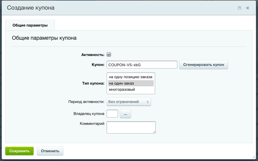Save the coupon with Сохранить
The height and width of the screenshot is (161, 258).
pos(20,151)
